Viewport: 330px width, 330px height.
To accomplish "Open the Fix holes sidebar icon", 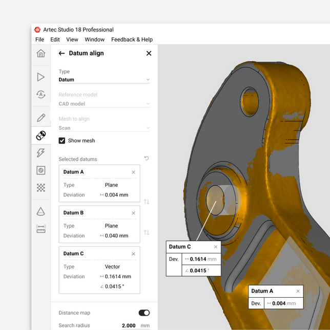I will [41, 170].
